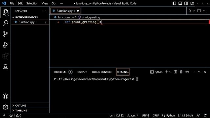Image resolution: width=210 pixels, height=118 pixels.
Task: Switch to the DEBUG CONSOLE tab
Action: pos(102,72)
